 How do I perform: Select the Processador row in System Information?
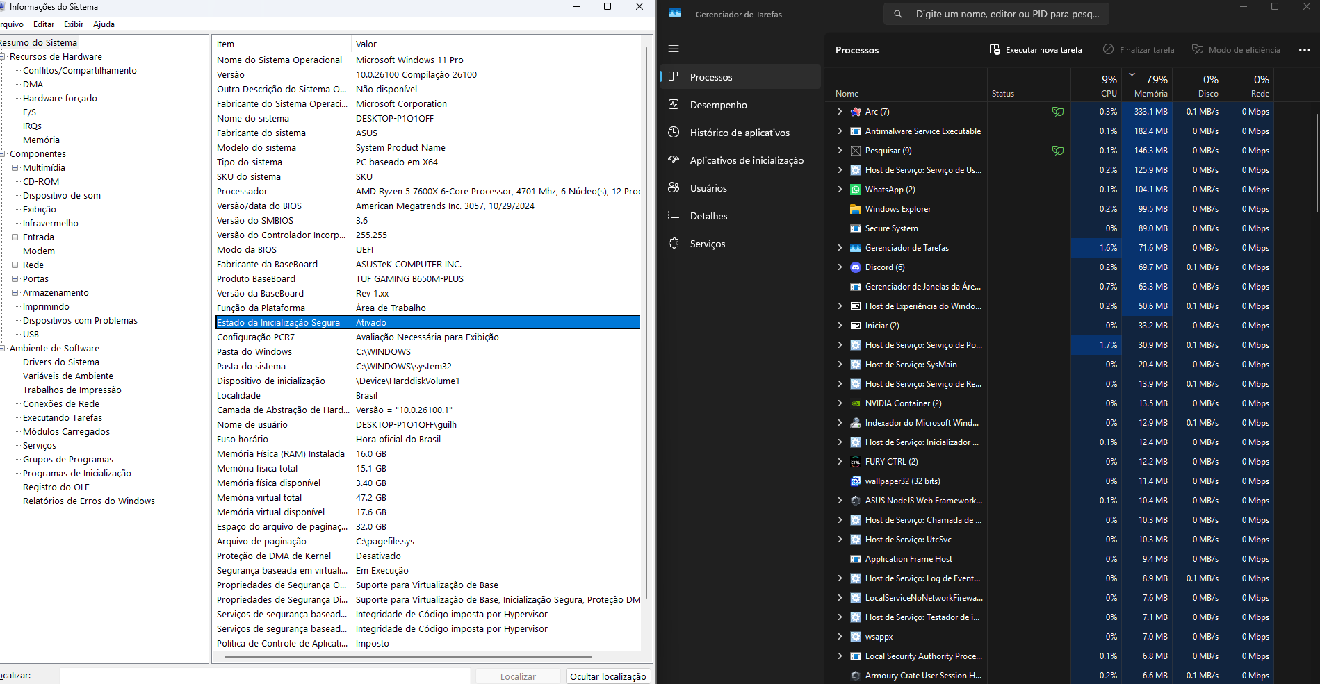(x=427, y=191)
